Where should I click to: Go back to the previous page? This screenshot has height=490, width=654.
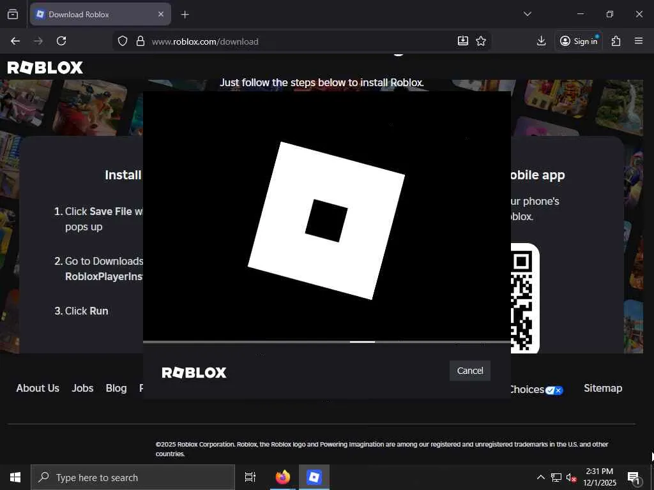click(15, 41)
